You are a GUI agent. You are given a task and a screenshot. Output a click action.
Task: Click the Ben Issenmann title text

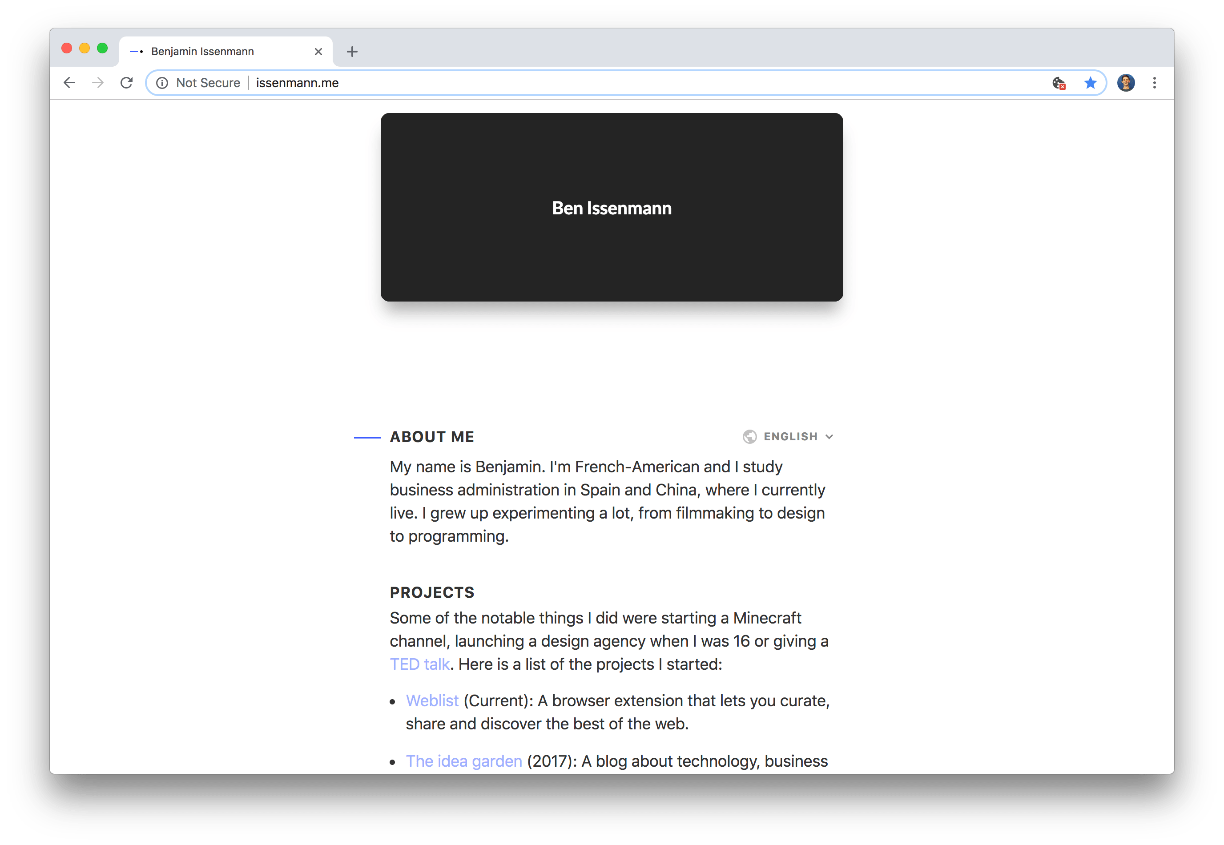click(x=612, y=208)
